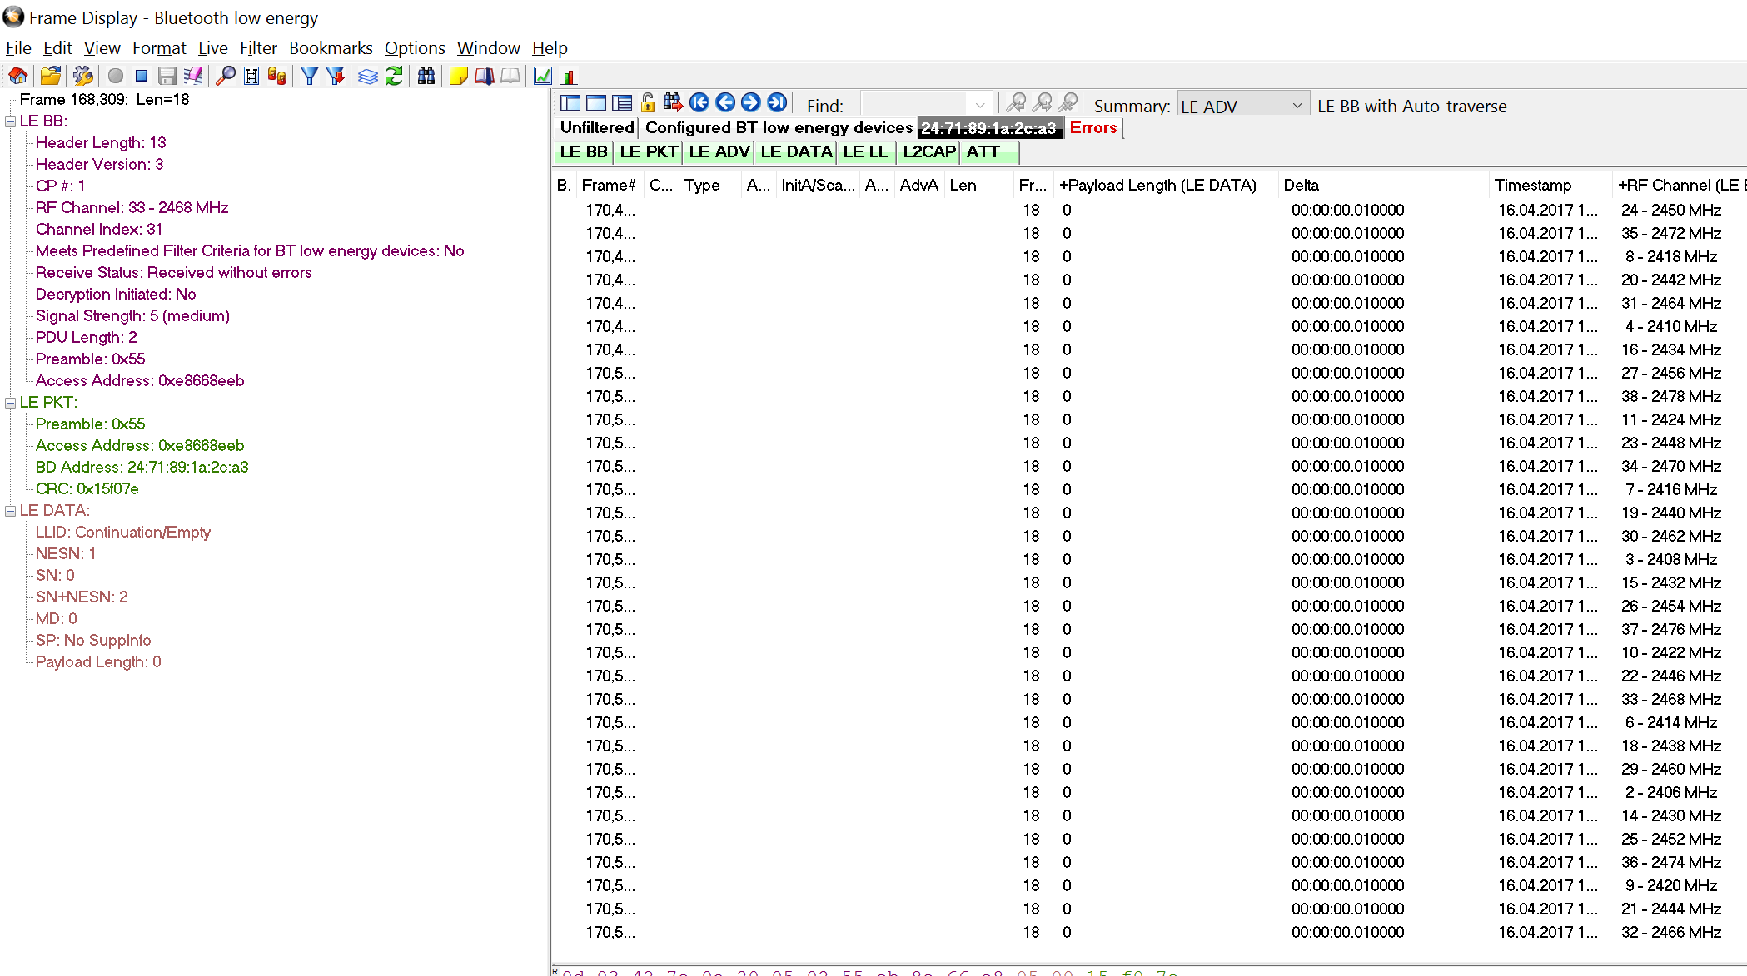The width and height of the screenshot is (1747, 976).
Task: Go to previous frame with left arrow
Action: [x=725, y=102]
